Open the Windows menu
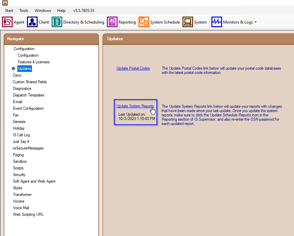 43,11
